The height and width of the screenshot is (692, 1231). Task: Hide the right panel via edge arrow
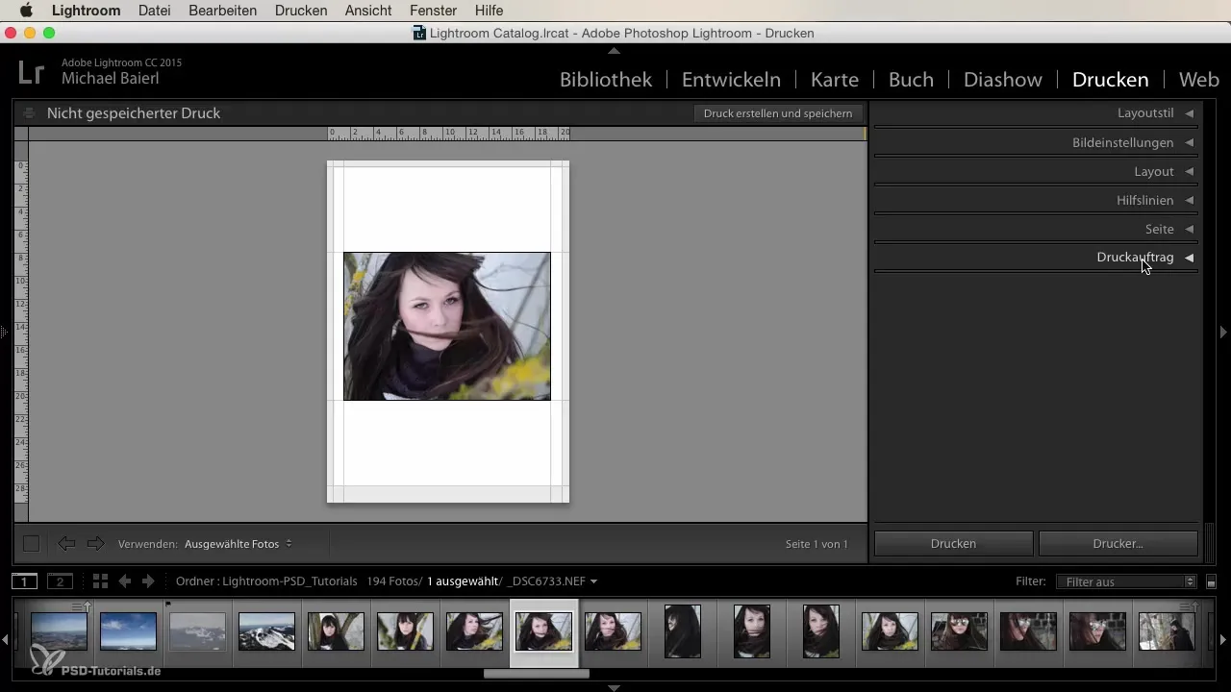pos(1223,332)
